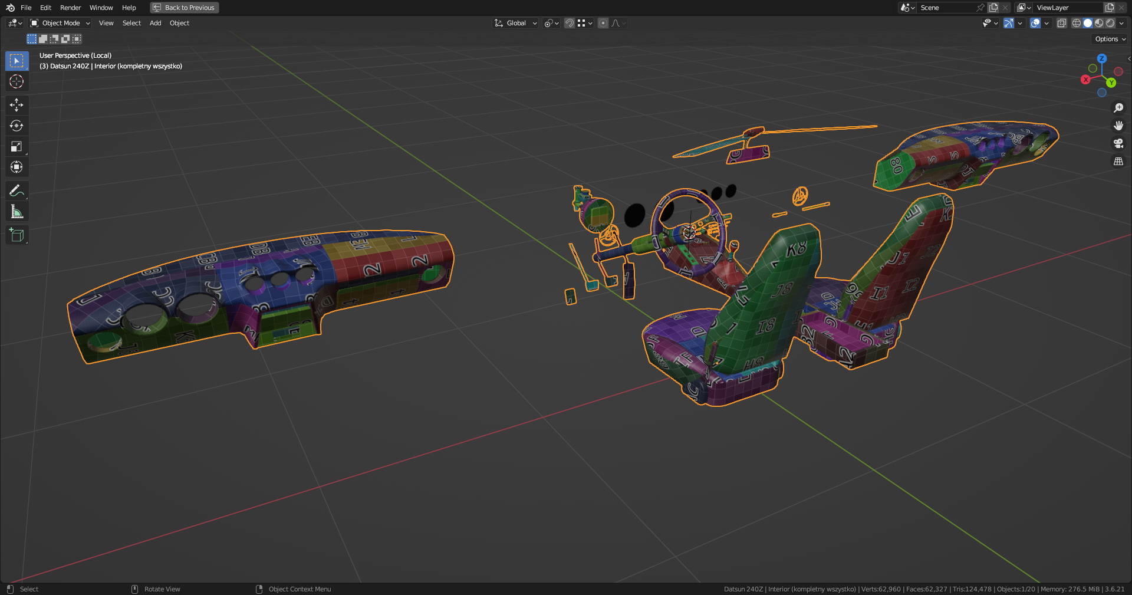This screenshot has height=595, width=1132.
Task: Toggle camera view with the camera icon
Action: point(1118,143)
